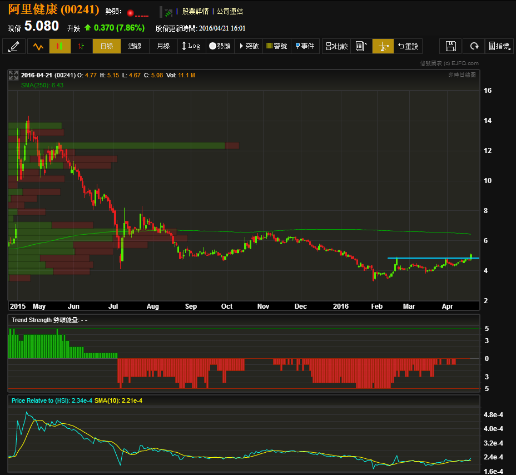The height and width of the screenshot is (475, 516).
Task: Open the 公司連結 company link
Action: [x=230, y=11]
